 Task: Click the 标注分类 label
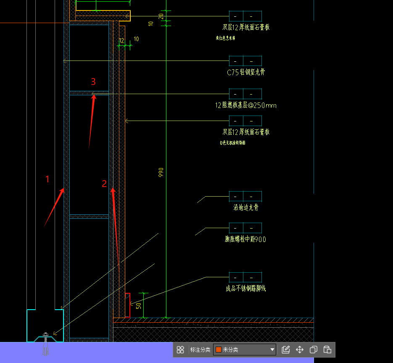pyautogui.click(x=200, y=350)
